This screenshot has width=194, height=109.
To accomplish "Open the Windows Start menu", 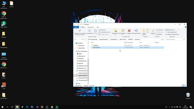I will [x=2, y=107].
